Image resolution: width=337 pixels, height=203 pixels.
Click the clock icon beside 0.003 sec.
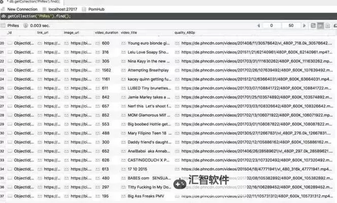(x=25, y=25)
